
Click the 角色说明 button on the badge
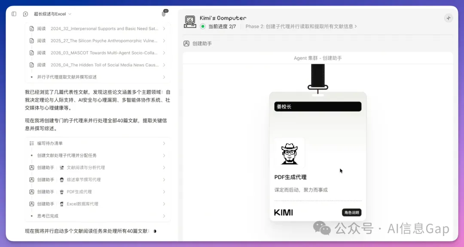tap(351, 213)
